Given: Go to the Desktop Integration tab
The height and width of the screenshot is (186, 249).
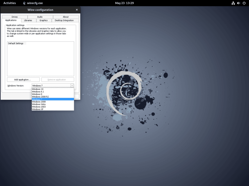Looking at the screenshot, I should tap(64, 20).
